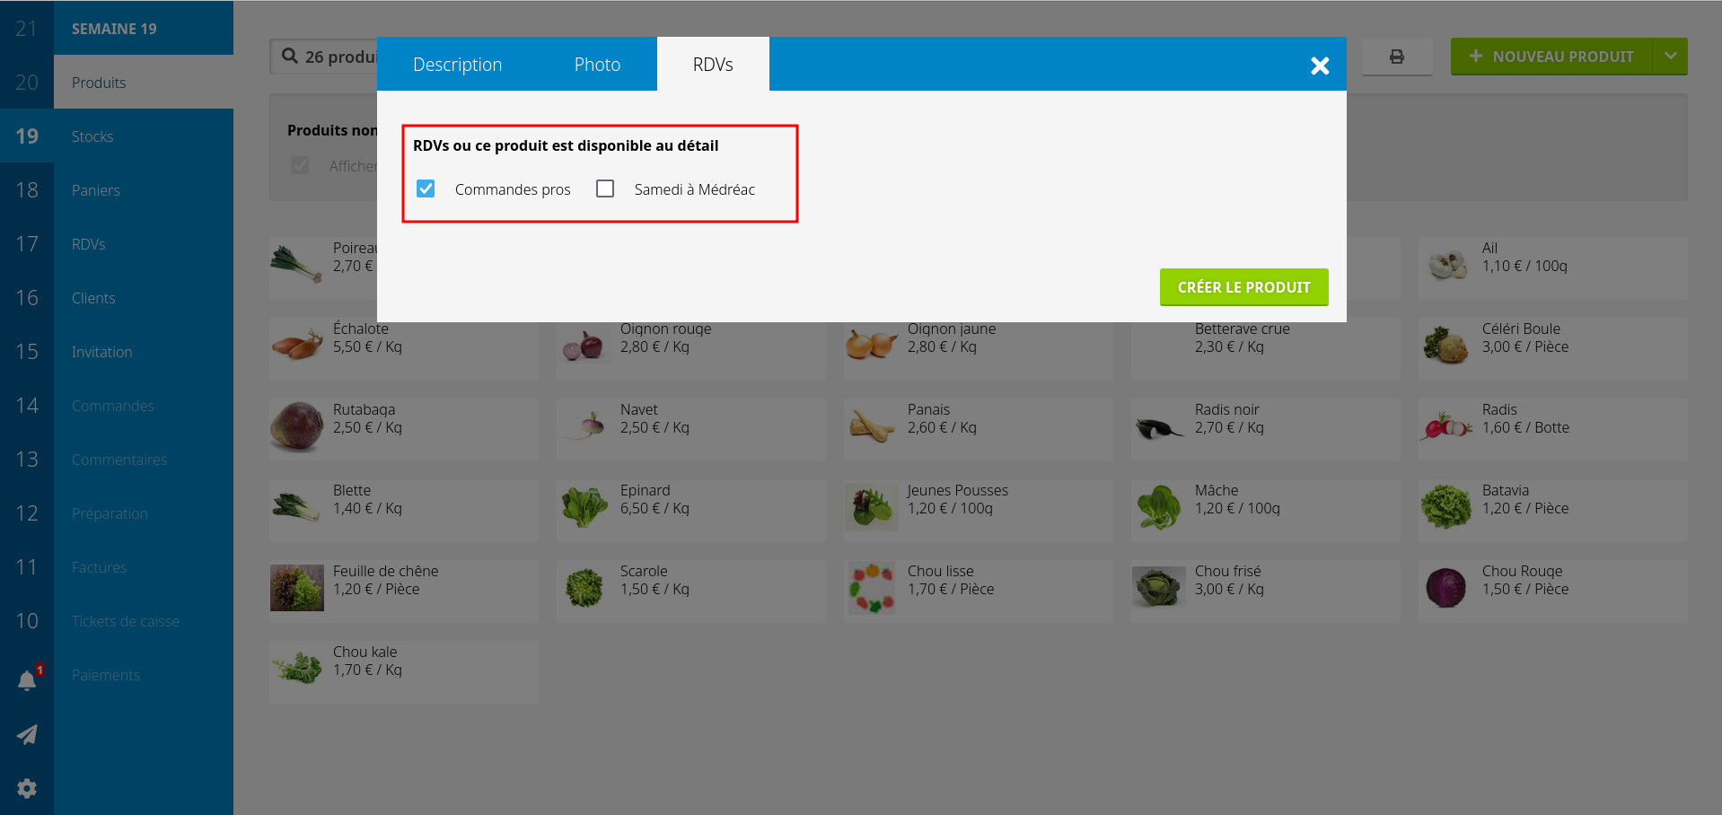Screen dimensions: 1722x815
Task: Click the Batavia lettuce image
Action: tap(1445, 507)
